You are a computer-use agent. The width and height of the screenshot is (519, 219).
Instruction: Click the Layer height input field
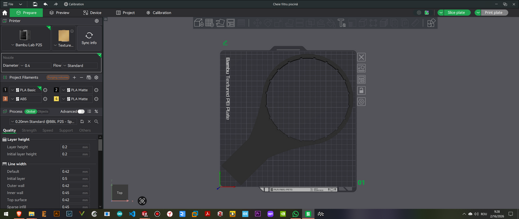pos(75,147)
